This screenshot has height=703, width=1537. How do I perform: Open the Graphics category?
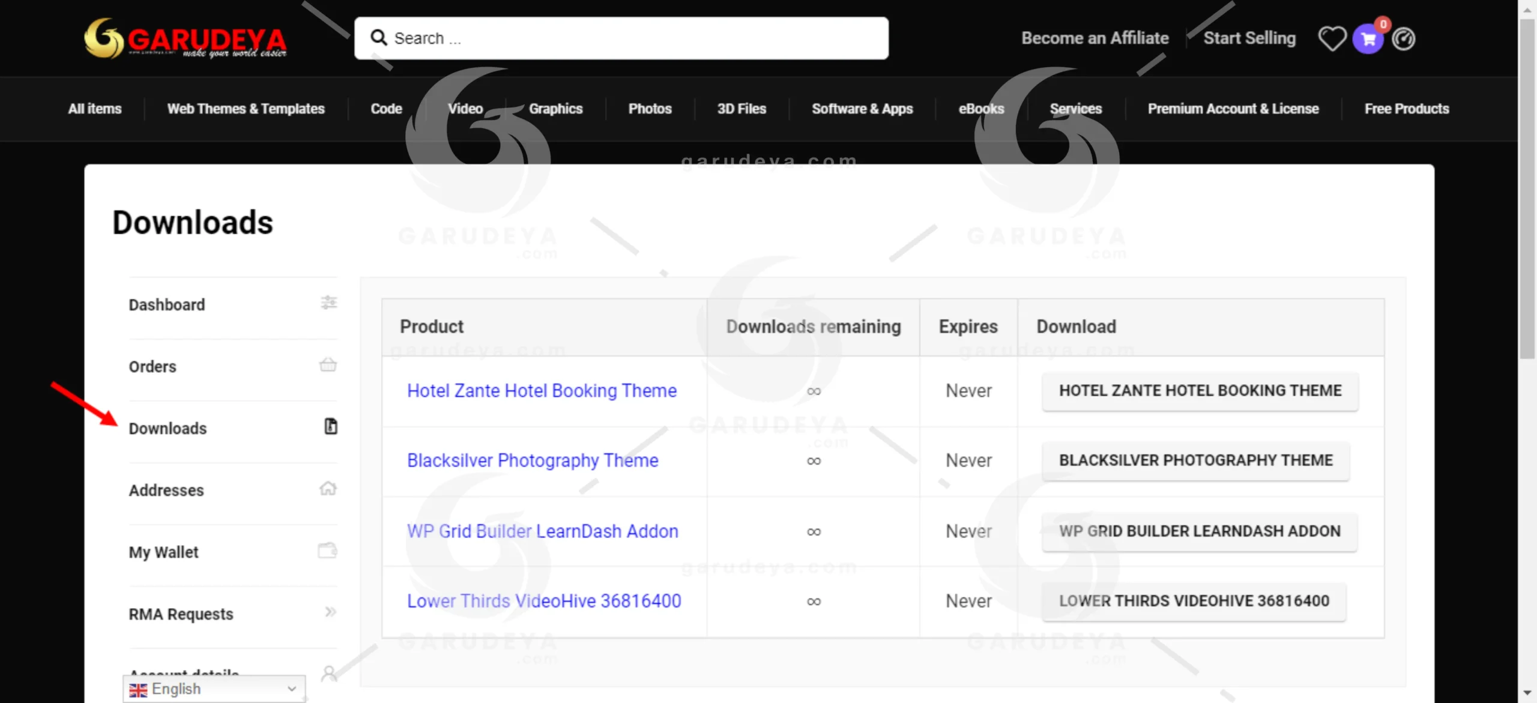click(556, 109)
